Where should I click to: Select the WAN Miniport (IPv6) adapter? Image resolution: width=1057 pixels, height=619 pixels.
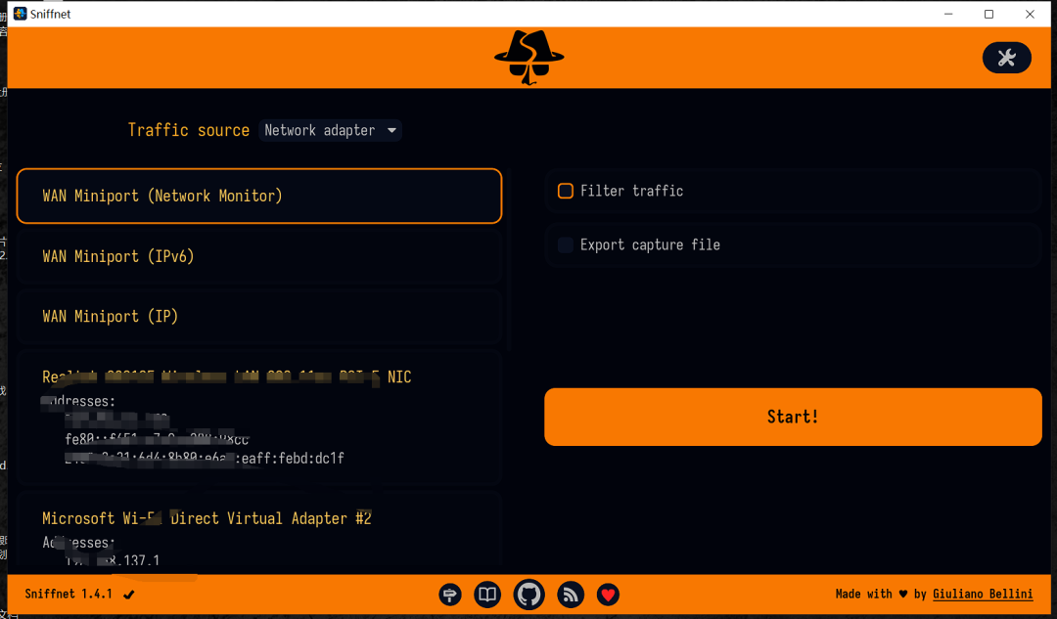[259, 256]
